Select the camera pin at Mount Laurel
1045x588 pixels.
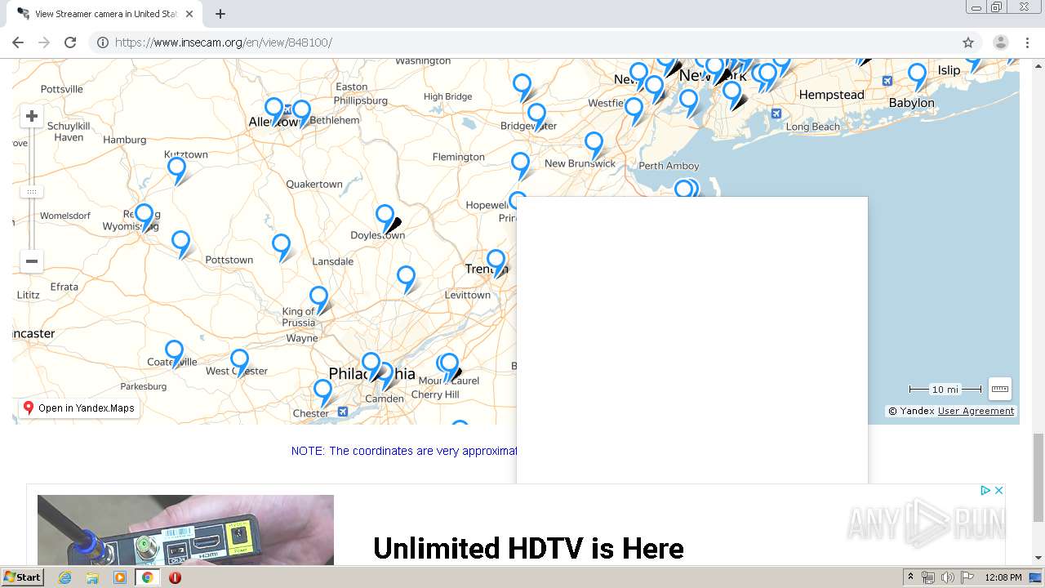click(449, 366)
